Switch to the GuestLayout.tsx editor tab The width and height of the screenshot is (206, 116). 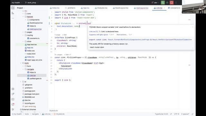point(120,8)
